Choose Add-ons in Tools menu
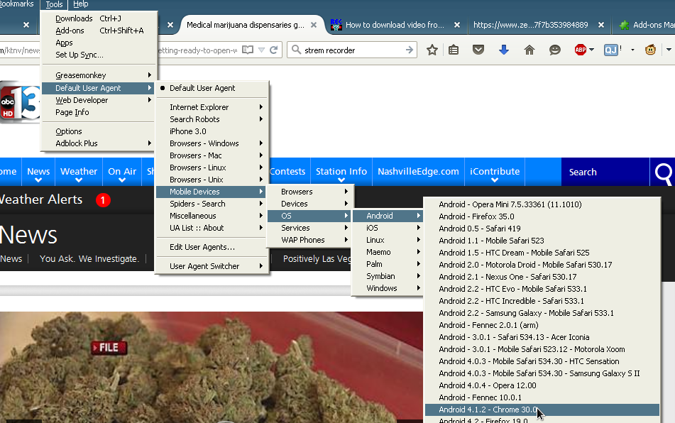This screenshot has width=675, height=423. pos(99,31)
